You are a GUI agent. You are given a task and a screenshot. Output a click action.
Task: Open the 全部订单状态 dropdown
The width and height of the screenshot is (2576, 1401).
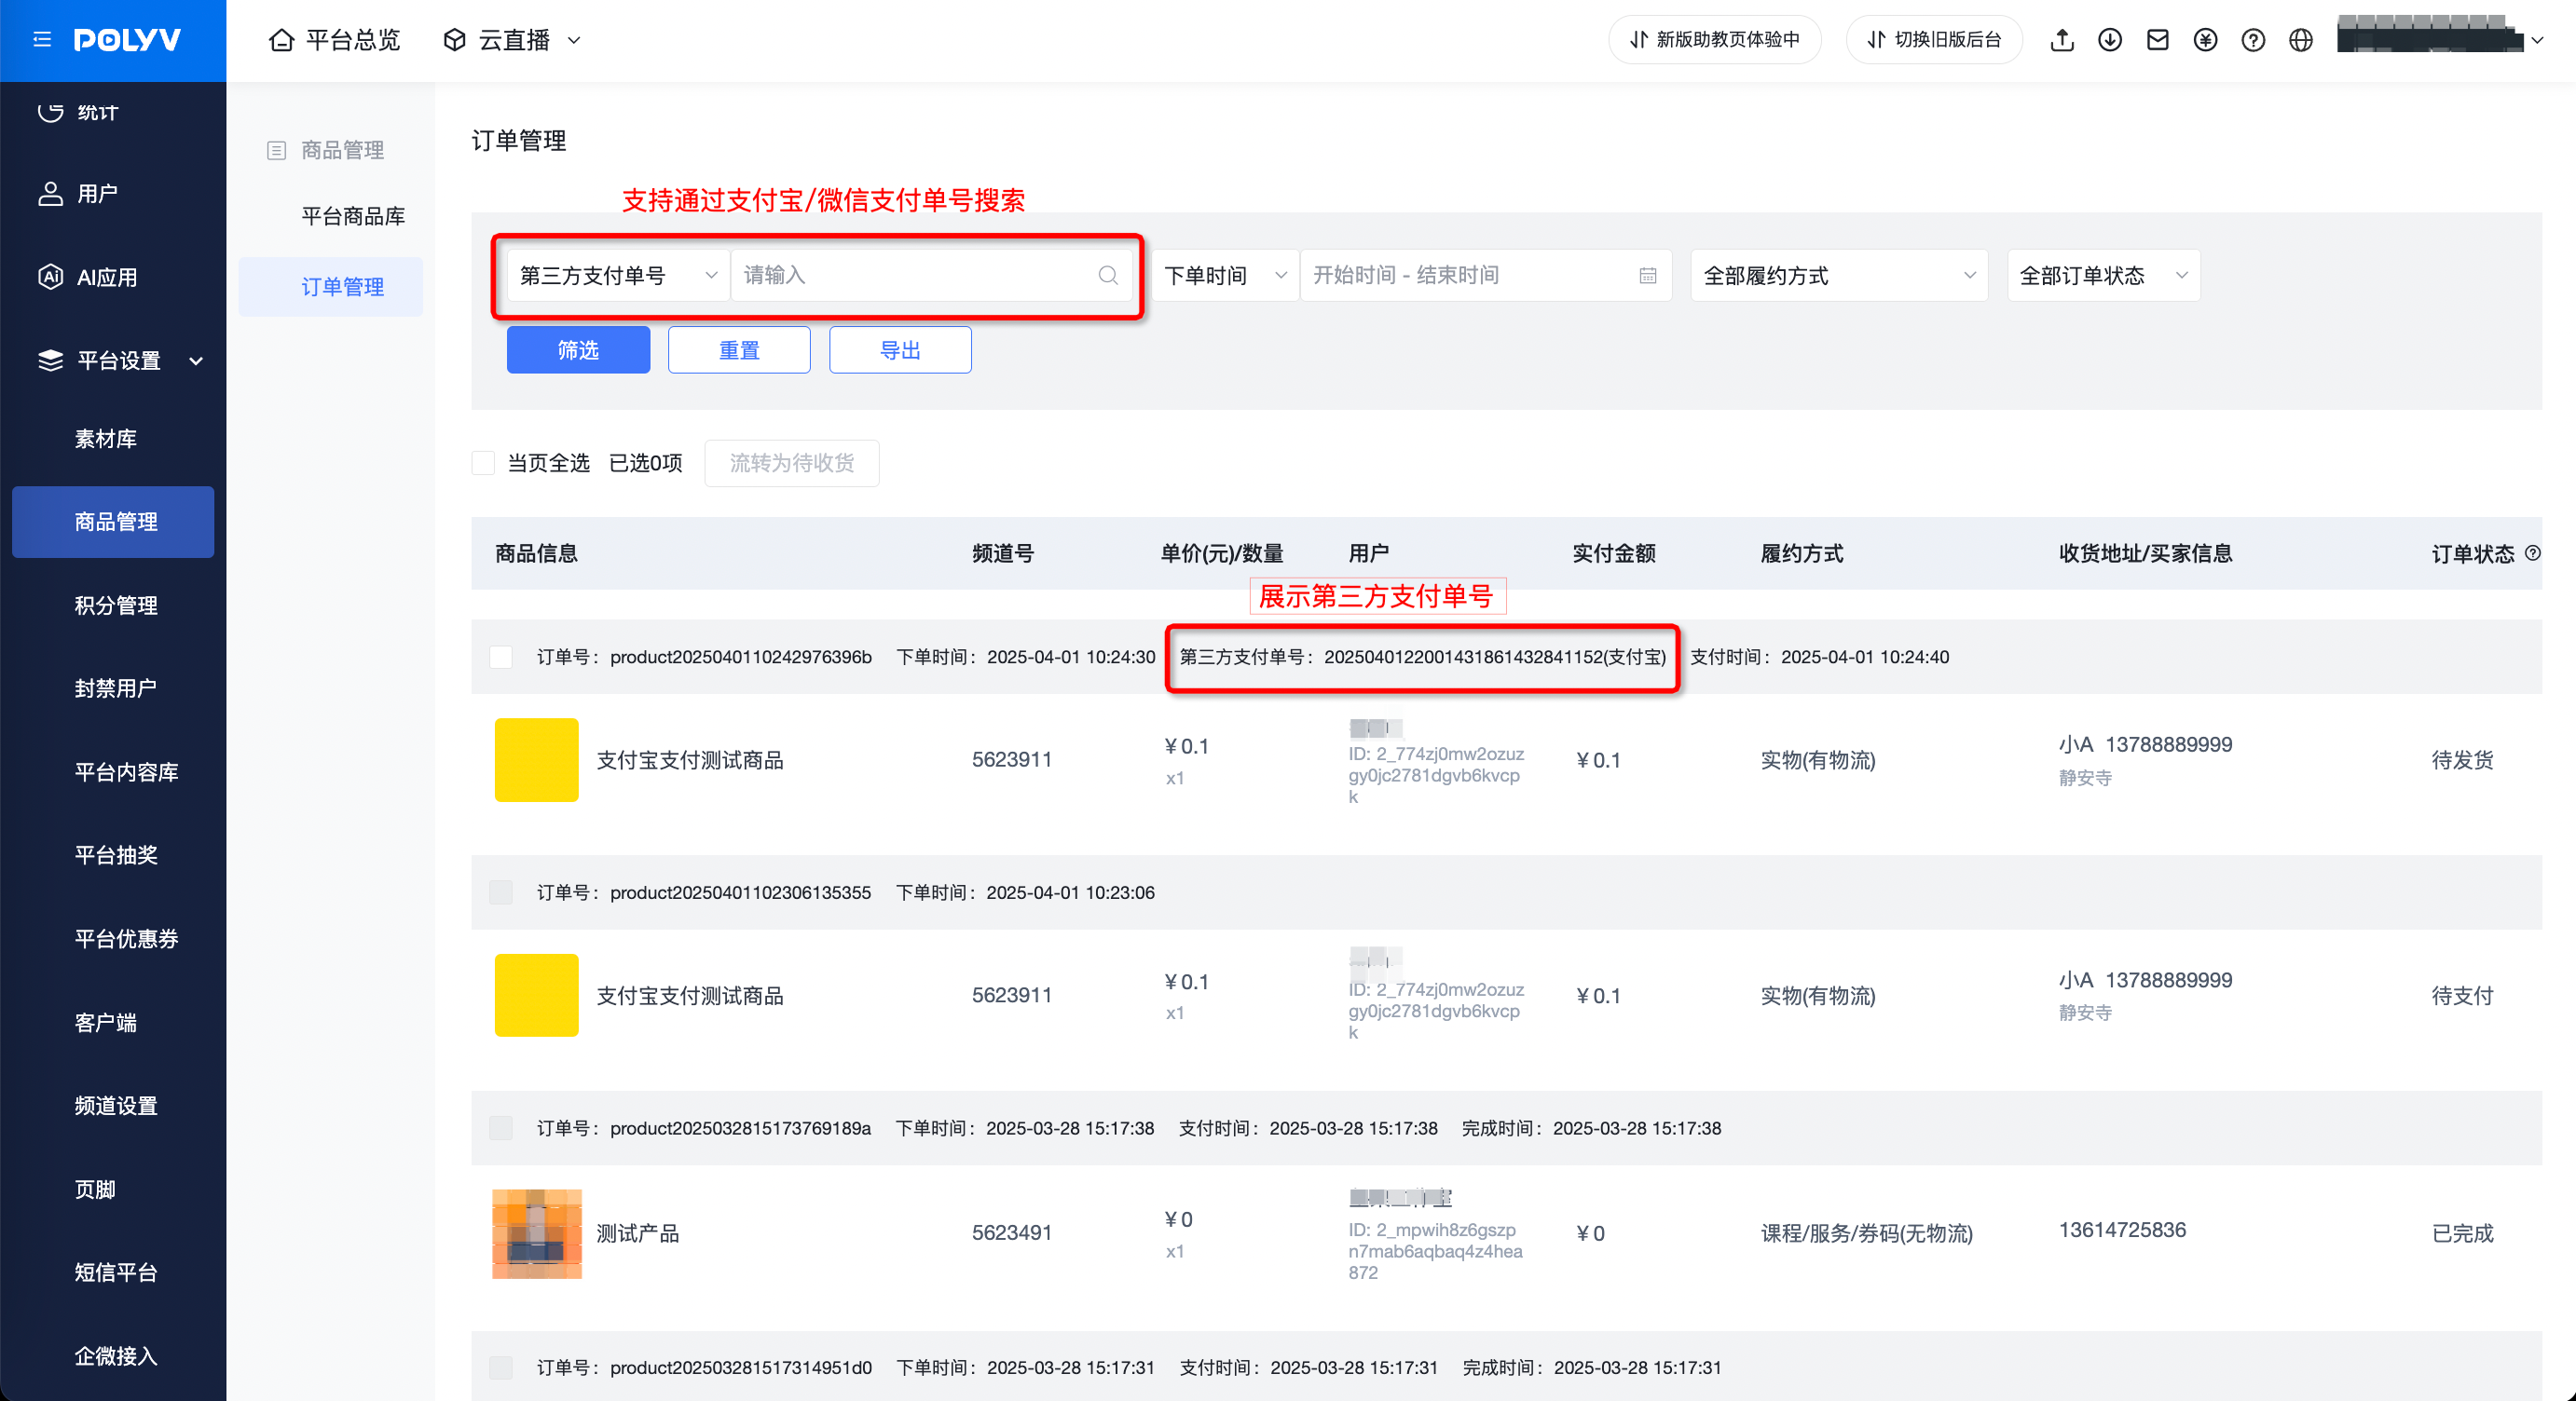(2103, 275)
